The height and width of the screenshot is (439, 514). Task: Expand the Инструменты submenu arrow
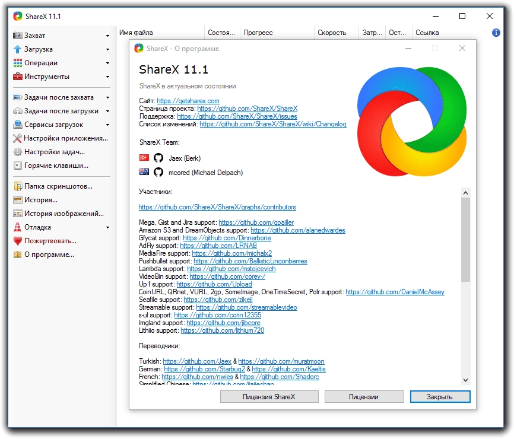tap(107, 77)
